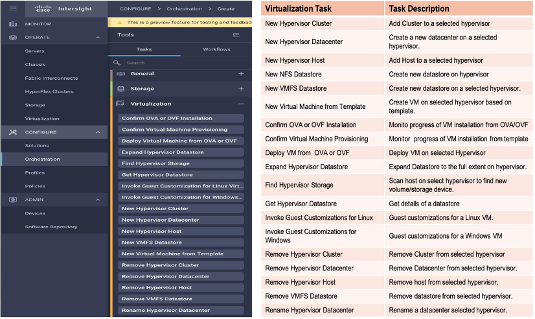Click the General category icon
Screen dimensions: 535x319
120,74
